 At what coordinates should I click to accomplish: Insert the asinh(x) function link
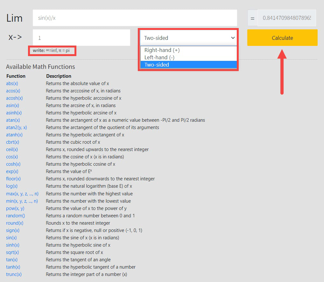tap(14, 113)
